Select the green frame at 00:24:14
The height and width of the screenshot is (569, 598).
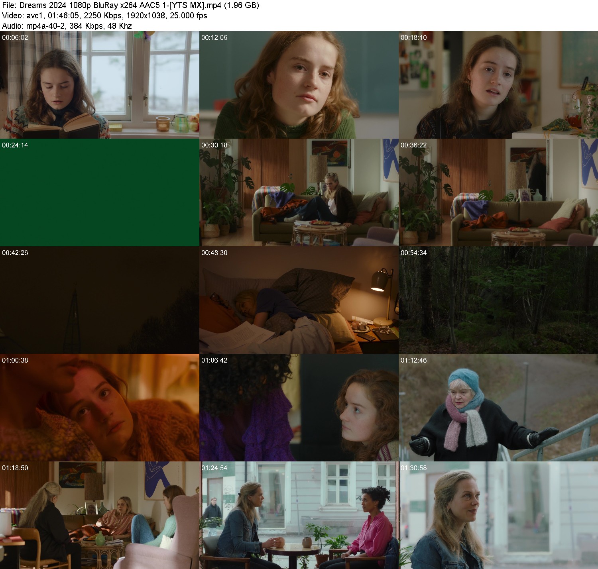click(x=100, y=192)
